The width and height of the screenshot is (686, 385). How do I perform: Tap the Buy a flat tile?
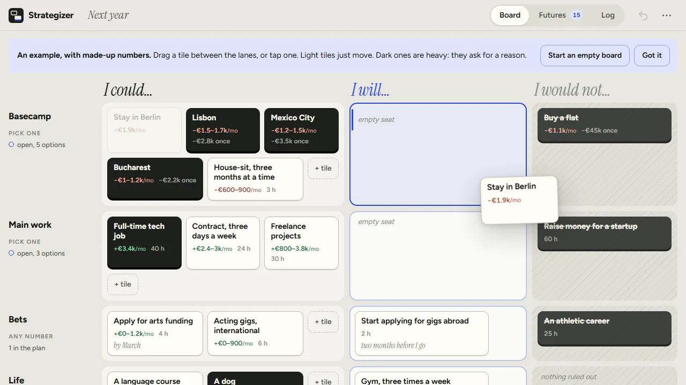[604, 125]
